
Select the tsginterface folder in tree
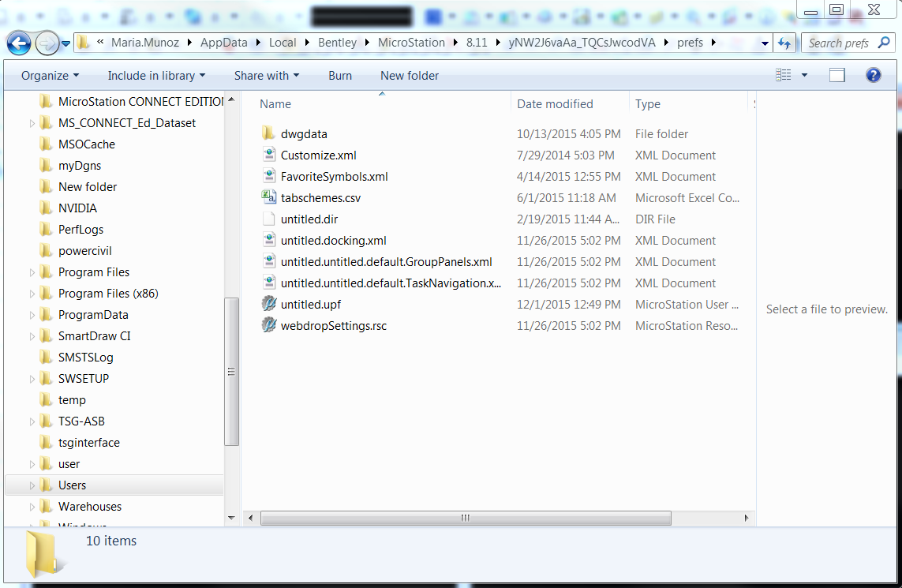[x=80, y=443]
